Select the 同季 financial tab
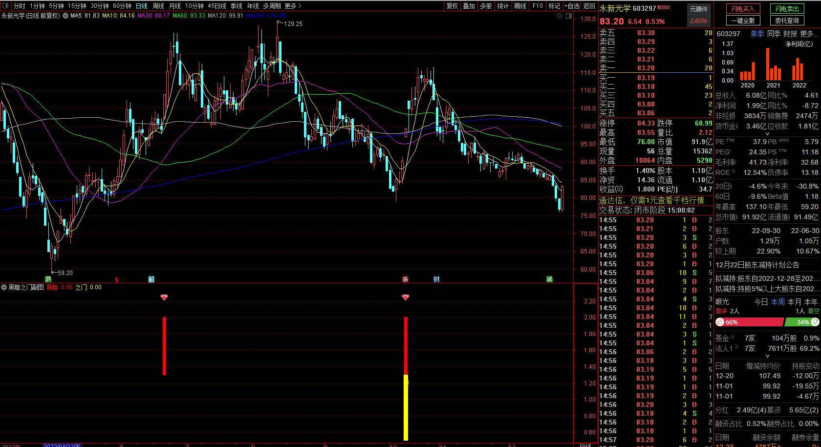The image size is (821, 447). (x=774, y=34)
